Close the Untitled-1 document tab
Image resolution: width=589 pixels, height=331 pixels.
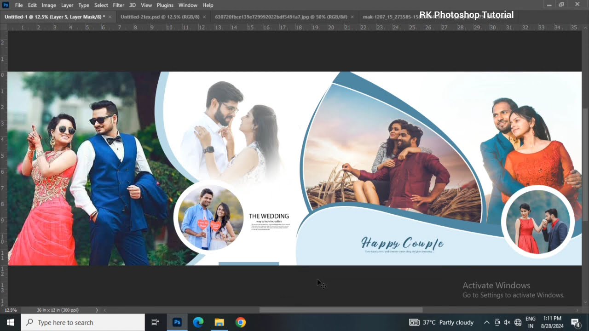(110, 17)
